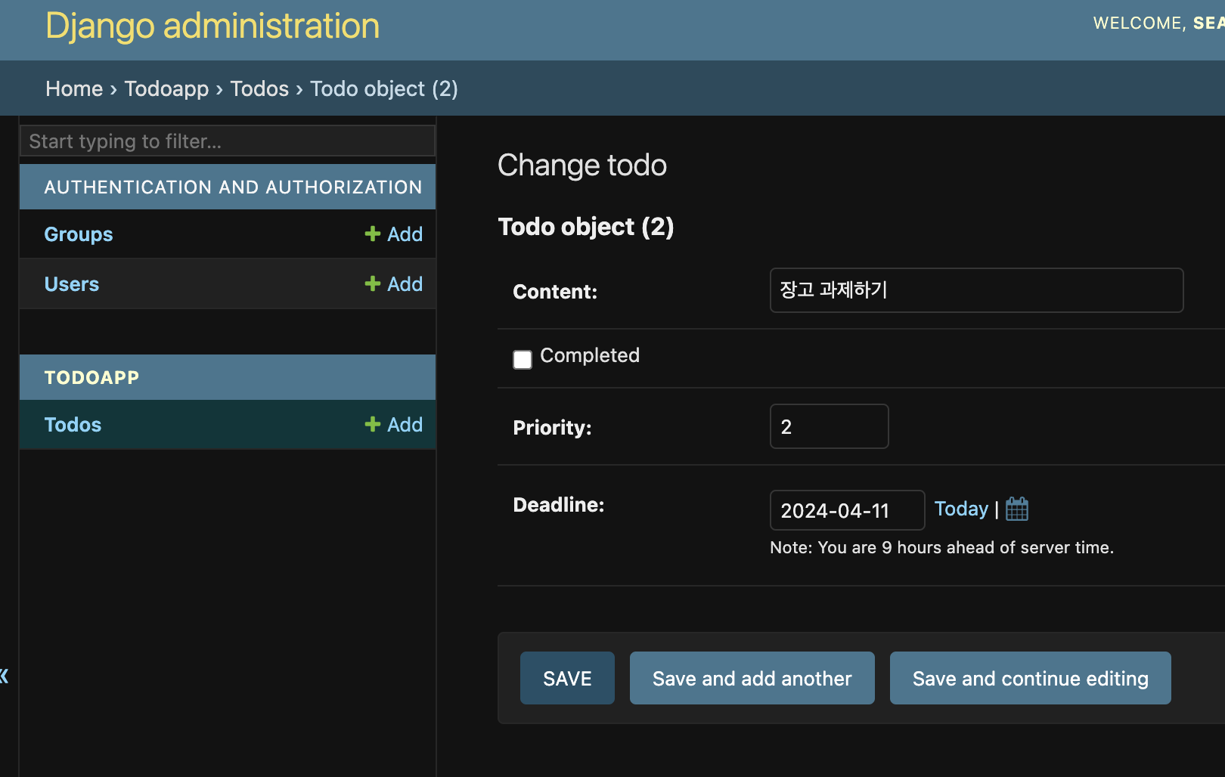Focus the sidebar filter input
Screen dimensions: 1225x777
pyautogui.click(x=228, y=141)
